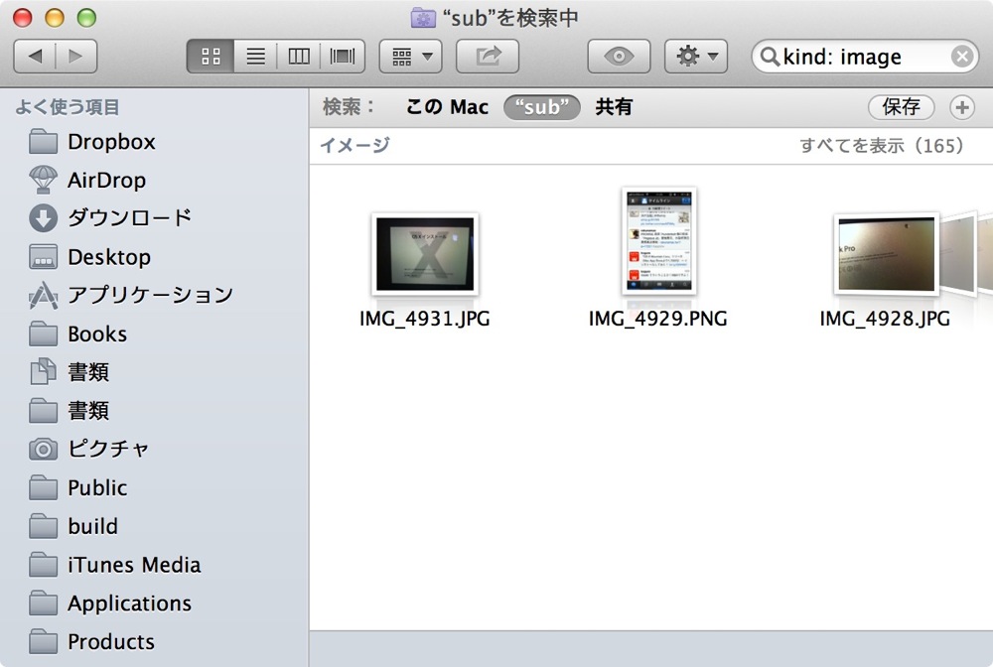Open 書類 with the folder icon
The width and height of the screenshot is (993, 667).
tap(155, 411)
